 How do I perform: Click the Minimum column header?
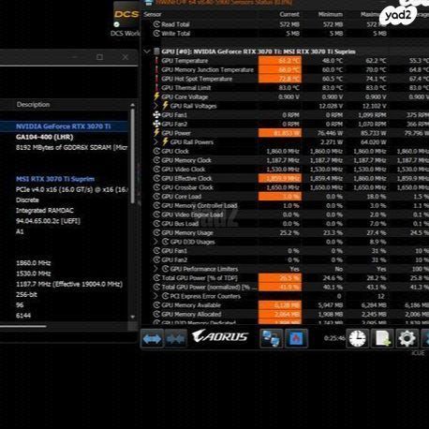coord(331,14)
